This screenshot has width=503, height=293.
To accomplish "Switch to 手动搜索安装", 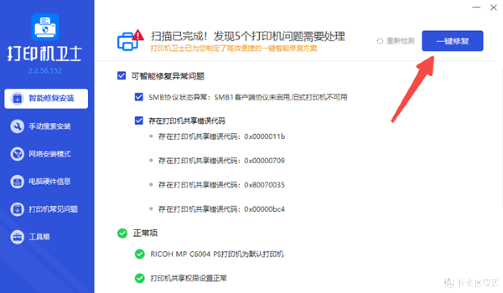I will tap(46, 126).
